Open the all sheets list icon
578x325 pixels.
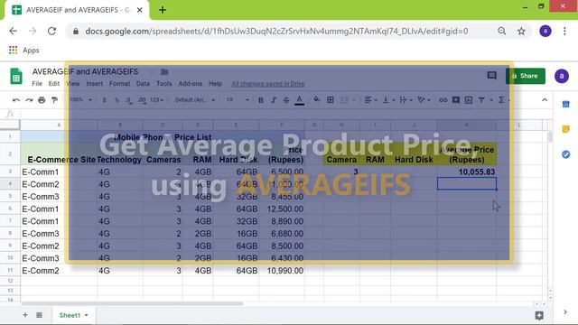pyautogui.click(x=39, y=315)
